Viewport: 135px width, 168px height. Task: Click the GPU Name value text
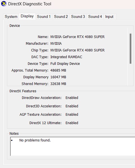point(77,37)
